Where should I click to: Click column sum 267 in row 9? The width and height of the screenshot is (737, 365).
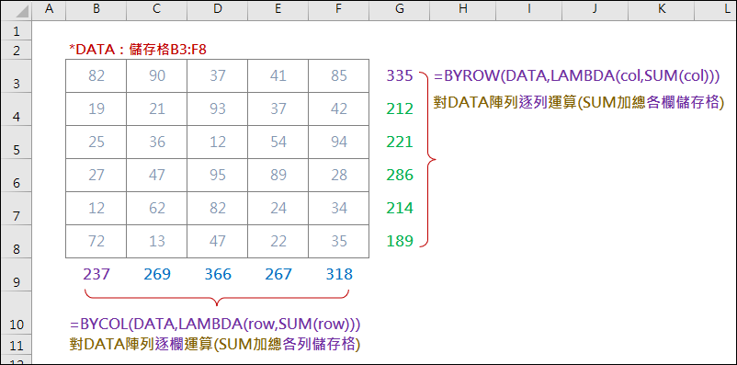pyautogui.click(x=278, y=274)
